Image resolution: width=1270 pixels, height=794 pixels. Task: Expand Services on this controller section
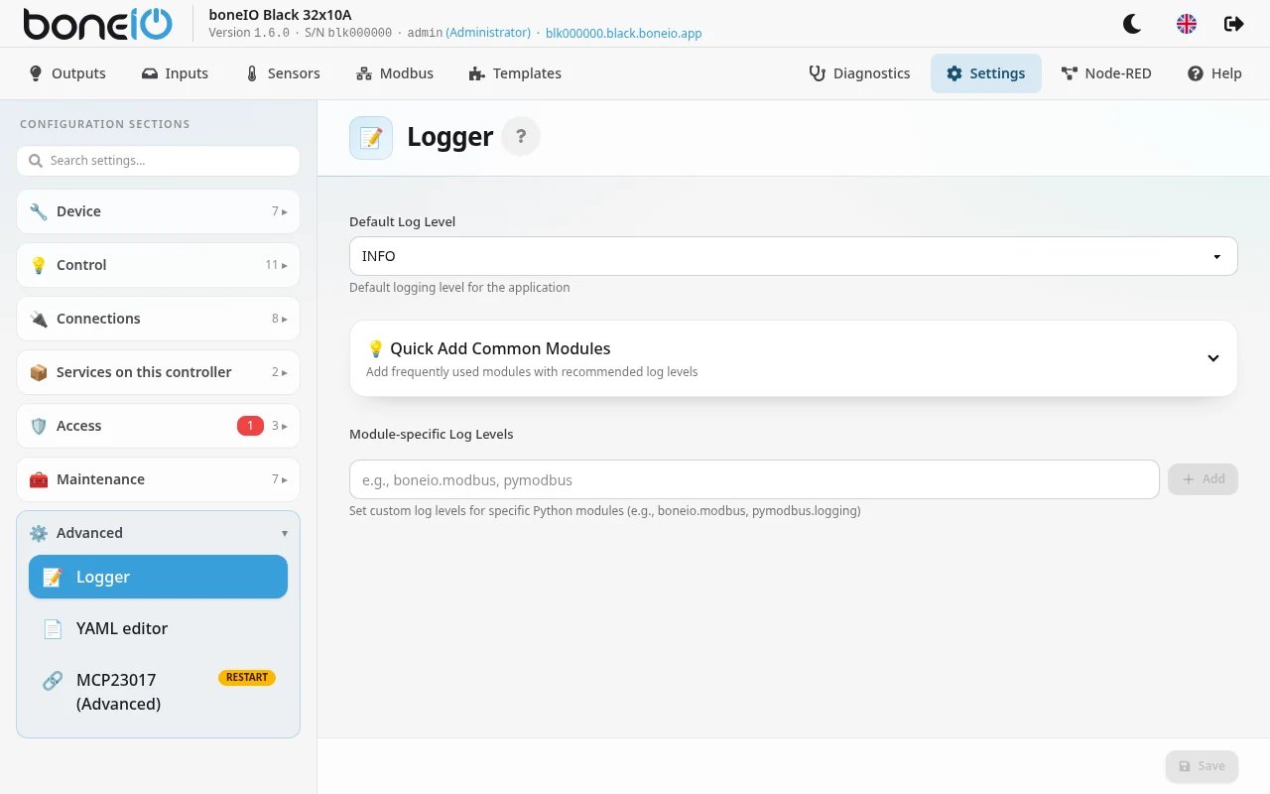click(x=158, y=372)
